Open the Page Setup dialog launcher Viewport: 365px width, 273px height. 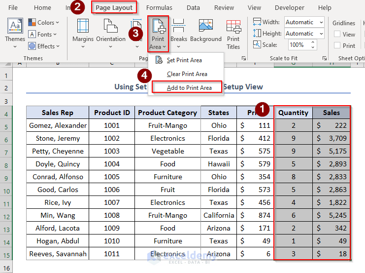tap(244, 58)
